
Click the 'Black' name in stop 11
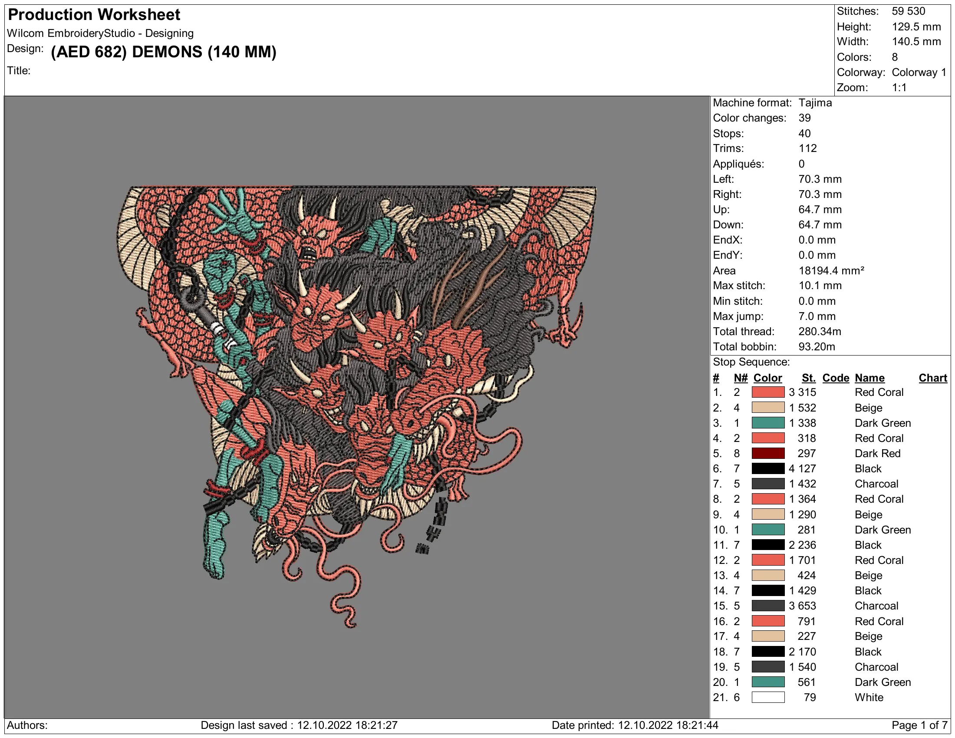868,545
